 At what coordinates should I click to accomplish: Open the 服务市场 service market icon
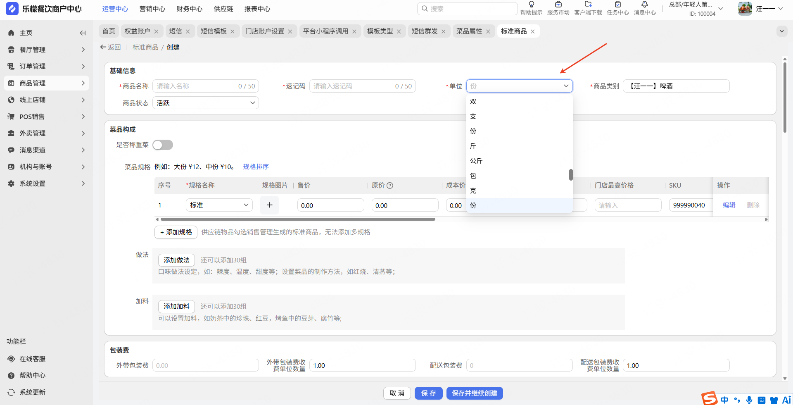point(558,5)
